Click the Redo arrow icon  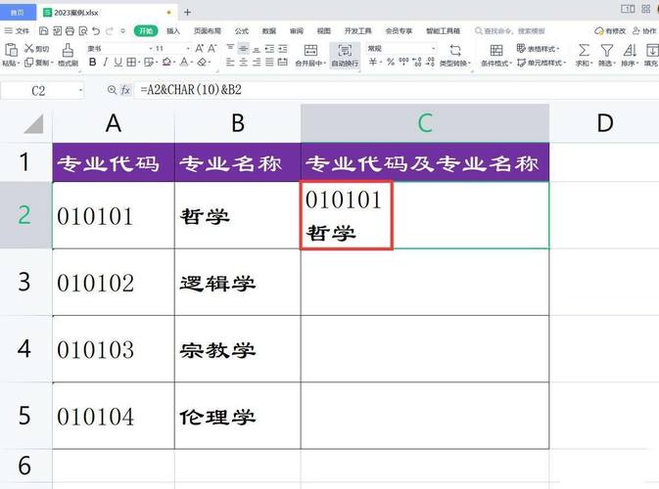click(x=110, y=30)
